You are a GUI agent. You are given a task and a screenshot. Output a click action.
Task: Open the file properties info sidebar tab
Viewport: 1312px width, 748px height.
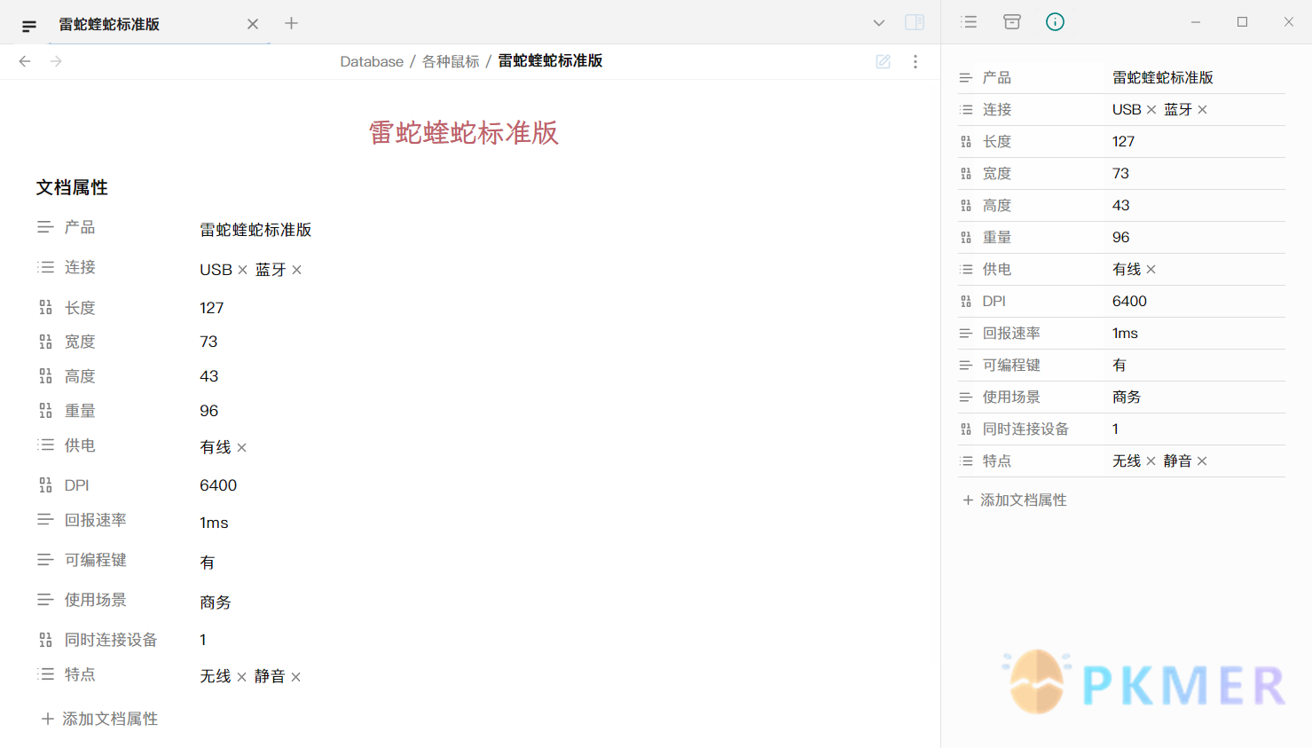pos(1055,22)
